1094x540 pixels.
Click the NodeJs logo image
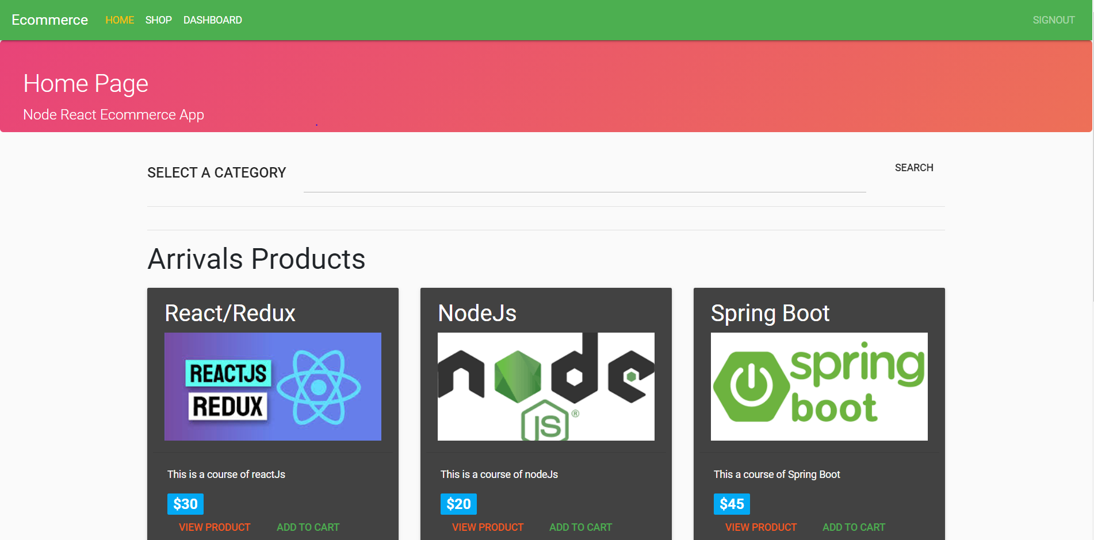[x=546, y=387]
